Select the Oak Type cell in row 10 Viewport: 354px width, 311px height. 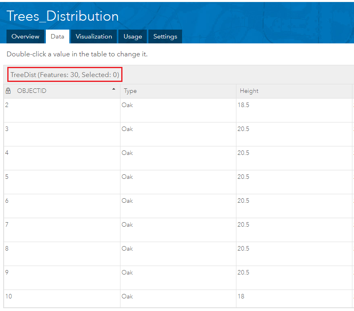[x=127, y=296]
